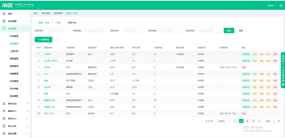Open 首页 via its sidebar home icon
This screenshot has width=285, height=138.
4,14
